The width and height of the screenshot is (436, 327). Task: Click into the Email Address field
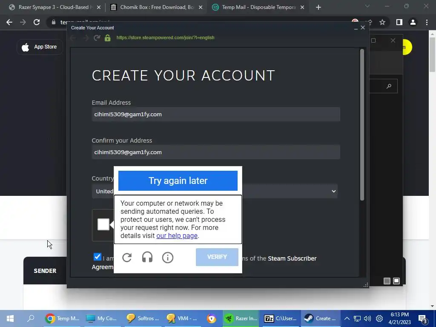click(216, 114)
